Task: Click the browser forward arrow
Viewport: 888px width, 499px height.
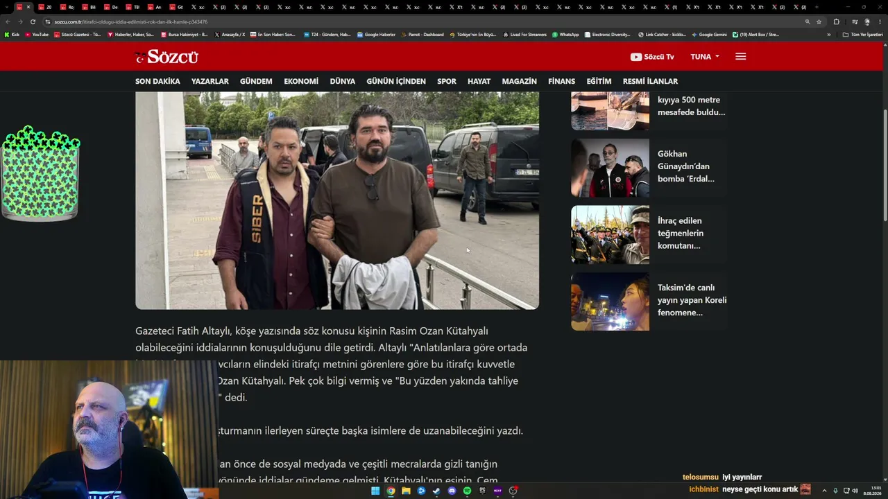Action: coord(19,21)
